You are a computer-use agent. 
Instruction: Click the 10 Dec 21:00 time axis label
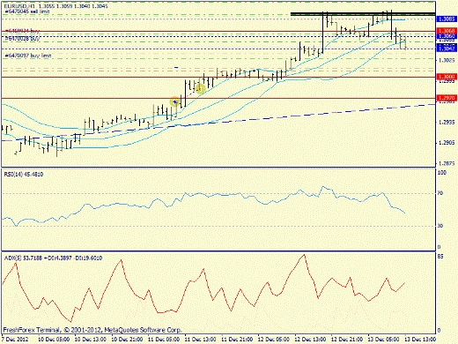click(127, 340)
